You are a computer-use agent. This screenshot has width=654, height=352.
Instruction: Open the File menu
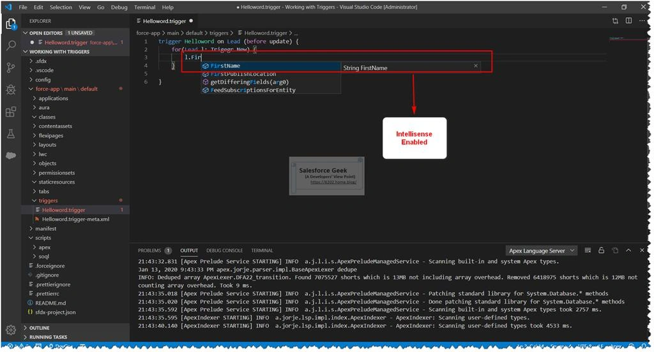point(23,7)
